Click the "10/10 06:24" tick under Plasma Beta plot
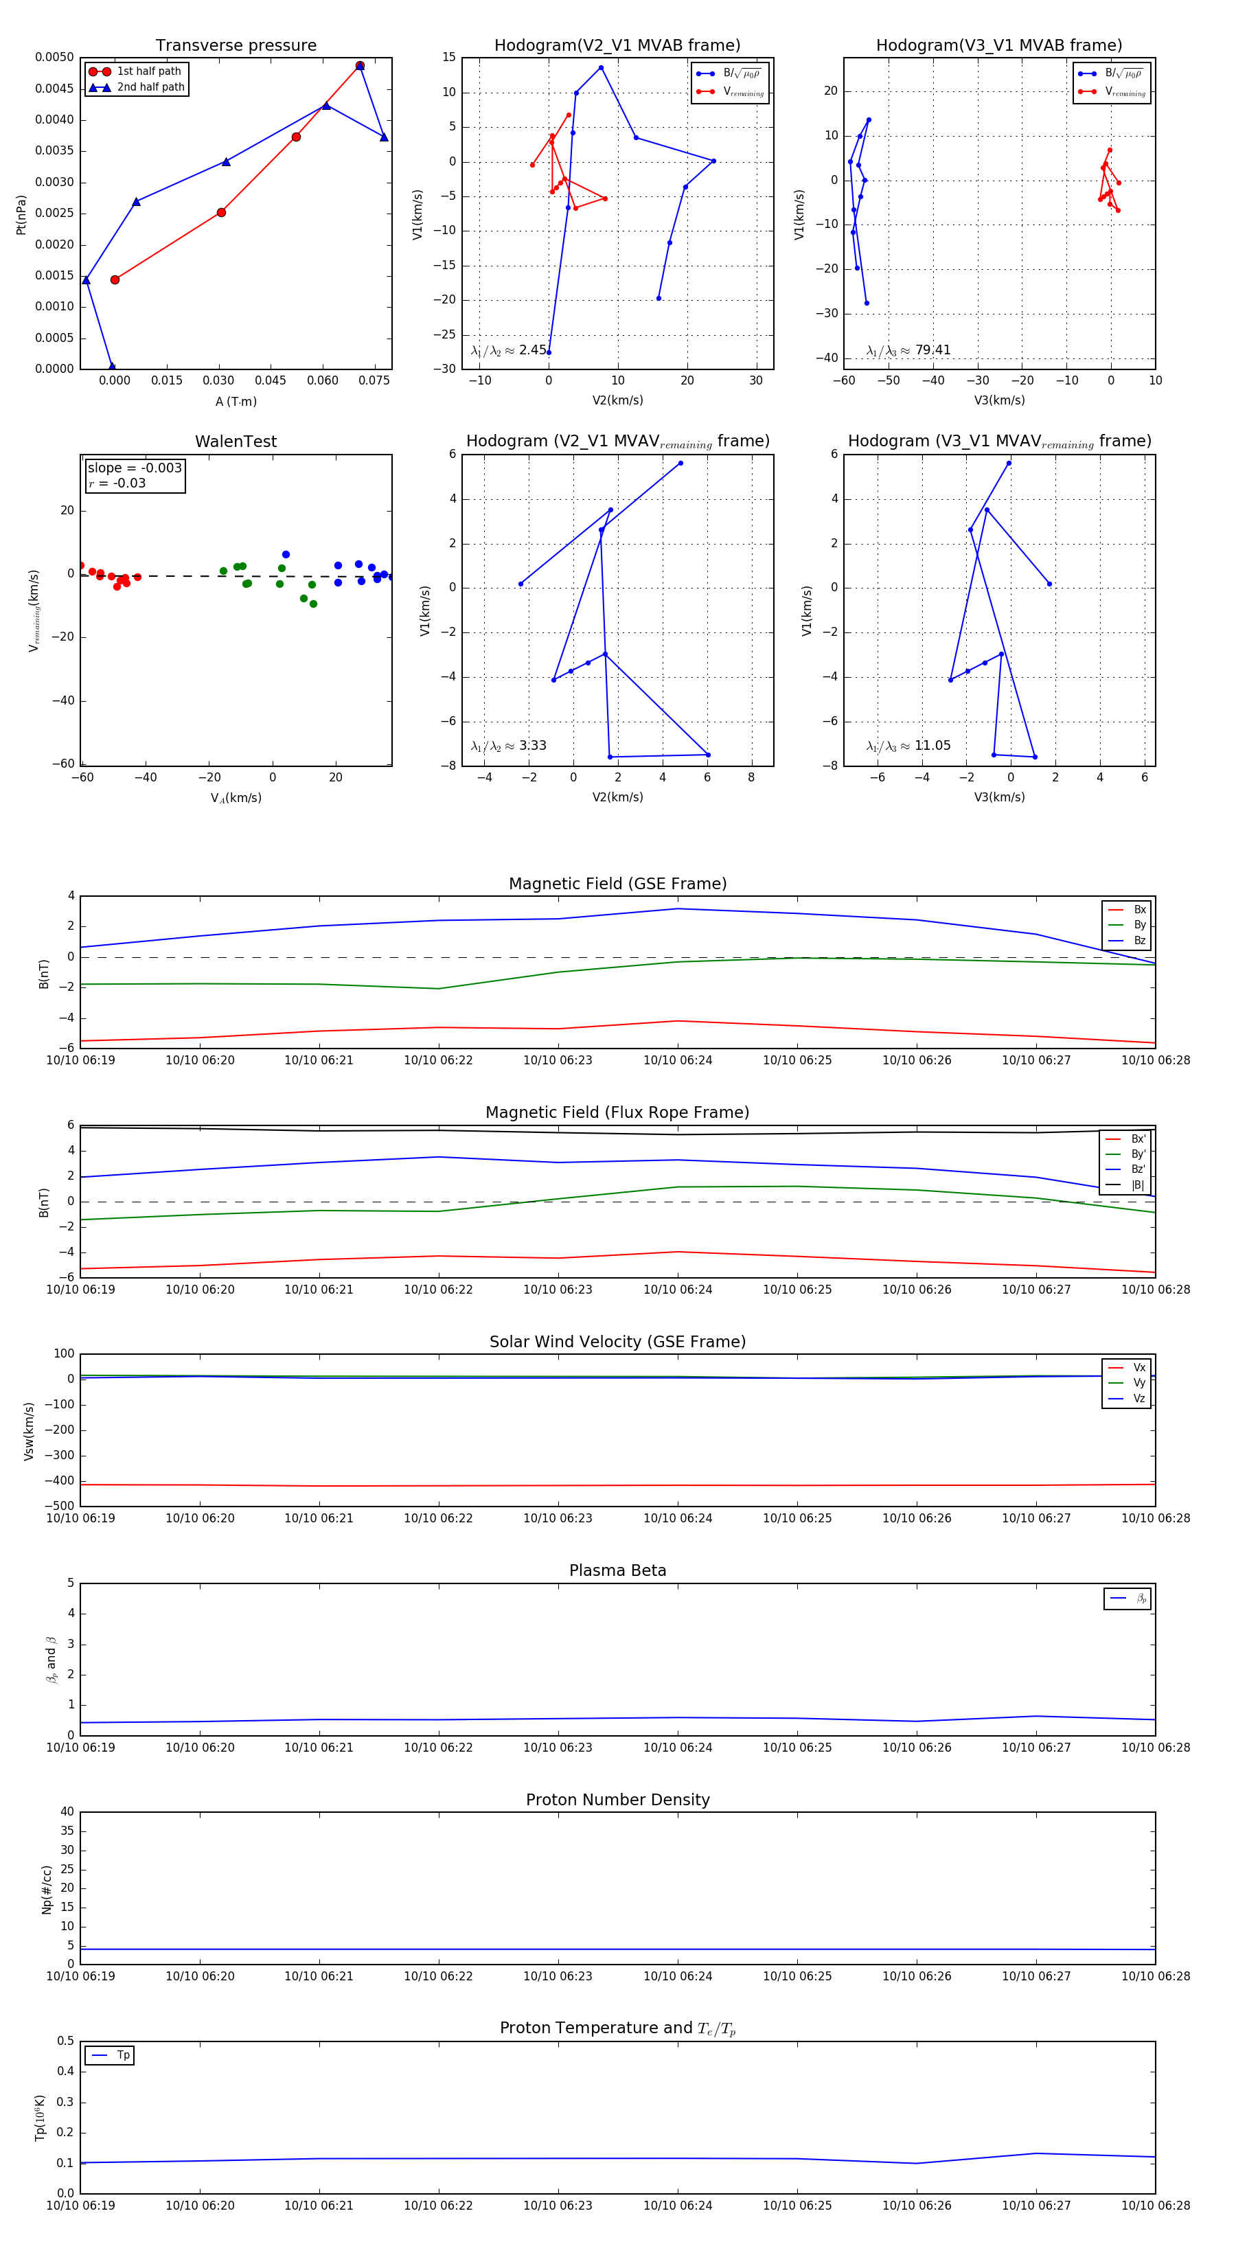Image resolution: width=1236 pixels, height=2266 pixels. click(x=677, y=1748)
